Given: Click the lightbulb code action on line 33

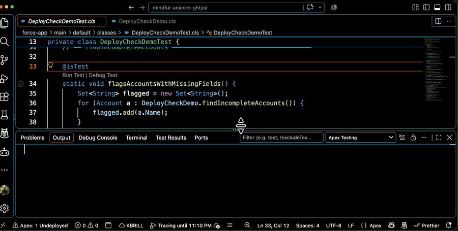Looking at the screenshot, I should [50, 65].
